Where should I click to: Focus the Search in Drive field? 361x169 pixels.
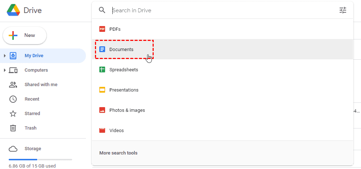point(217,10)
